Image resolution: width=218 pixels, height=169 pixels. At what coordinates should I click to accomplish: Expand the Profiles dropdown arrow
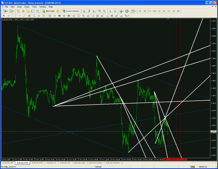click(13, 11)
